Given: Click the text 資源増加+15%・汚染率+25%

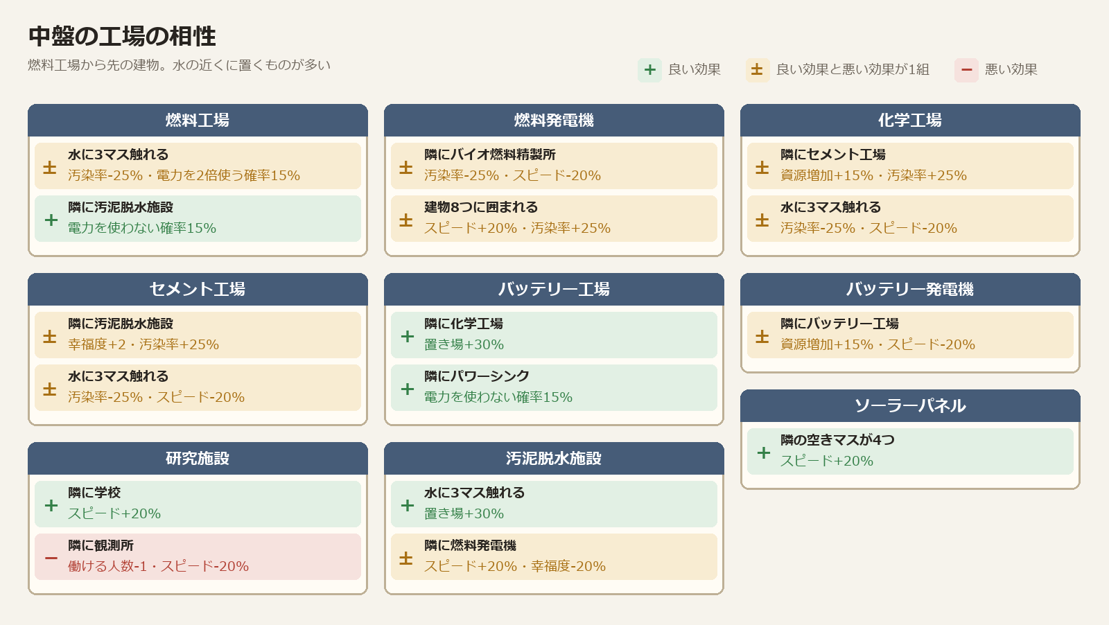Looking at the screenshot, I should [x=873, y=175].
